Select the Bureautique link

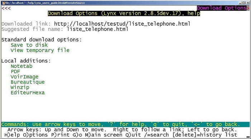pyautogui.click(x=28, y=82)
